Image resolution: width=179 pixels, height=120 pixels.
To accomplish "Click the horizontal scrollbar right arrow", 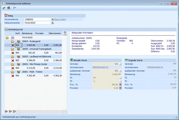I will [65, 111].
